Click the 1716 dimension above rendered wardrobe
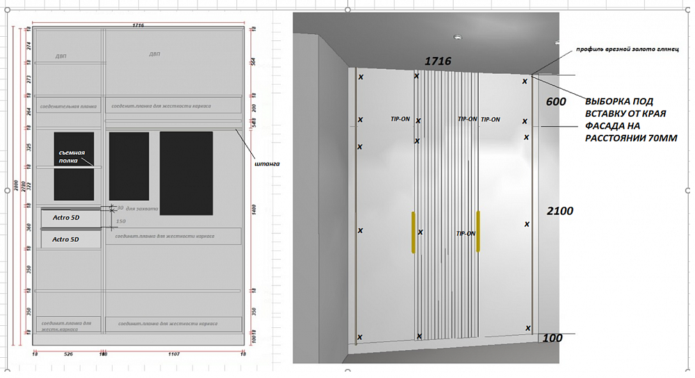Screen dimensions: 695x378 point(438,61)
